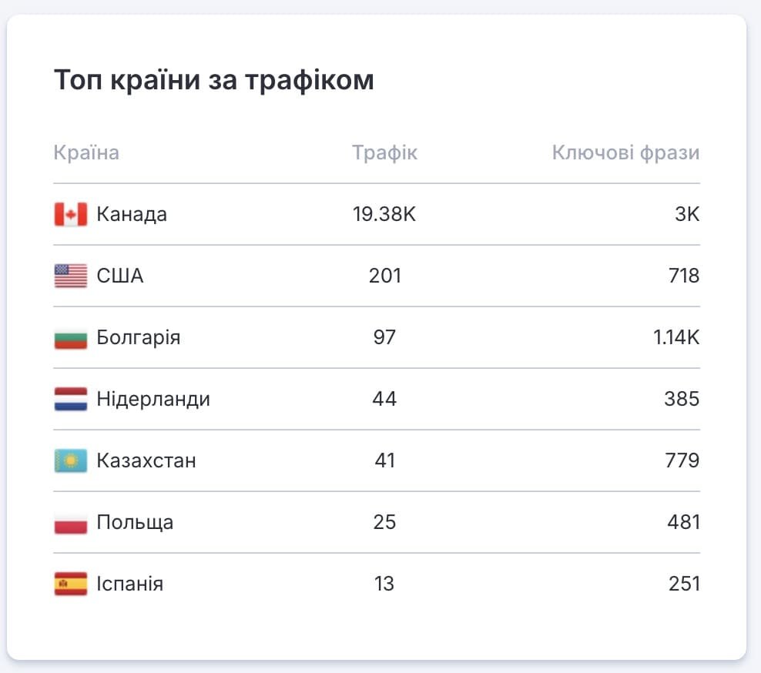The image size is (761, 673).
Task: Click Bulgaria's 1.14K key phrases value
Action: tap(676, 337)
